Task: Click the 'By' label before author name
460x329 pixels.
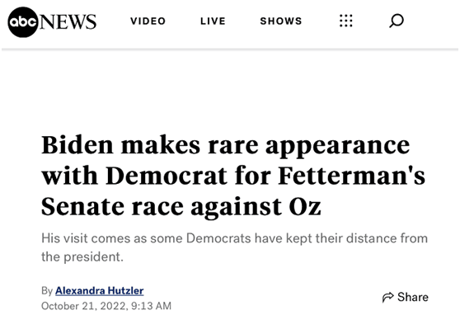Action: pos(47,290)
